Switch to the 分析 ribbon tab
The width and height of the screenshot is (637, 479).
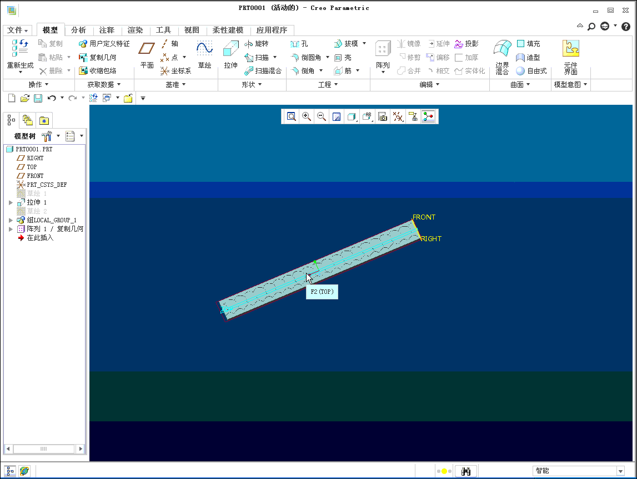[78, 30]
